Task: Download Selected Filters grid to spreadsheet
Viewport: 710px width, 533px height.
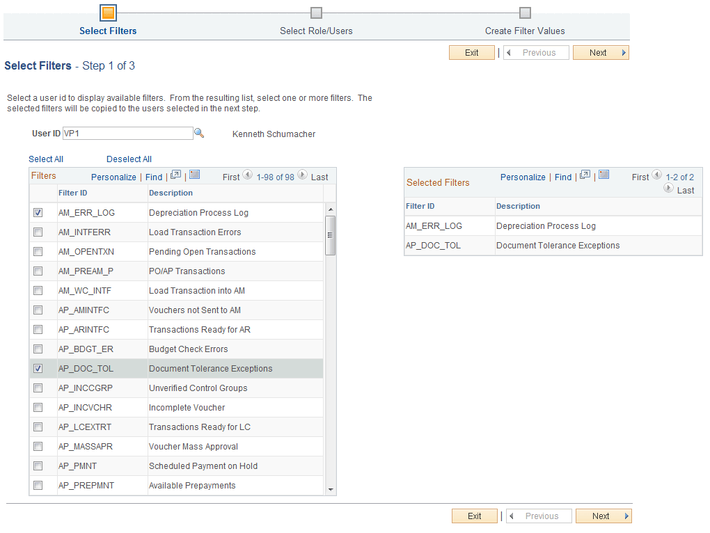Action: coord(603,177)
